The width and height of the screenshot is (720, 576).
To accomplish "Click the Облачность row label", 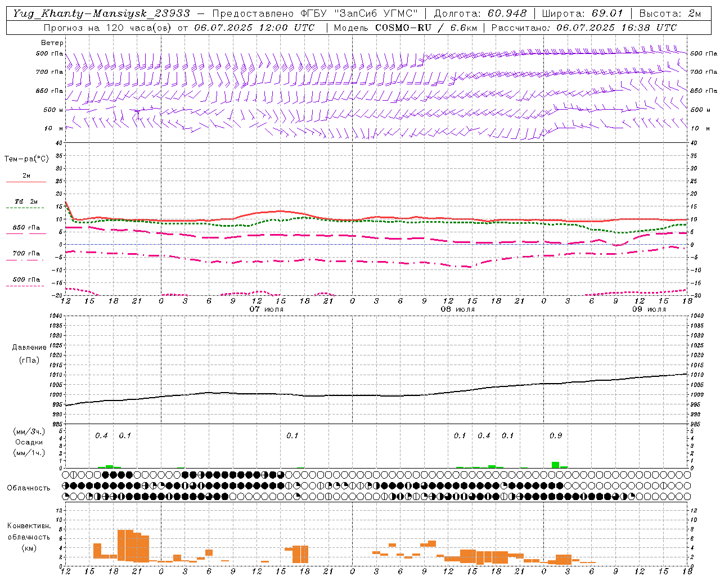I will pyautogui.click(x=29, y=488).
